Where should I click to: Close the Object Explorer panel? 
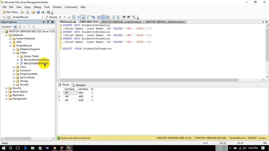click(x=53, y=22)
